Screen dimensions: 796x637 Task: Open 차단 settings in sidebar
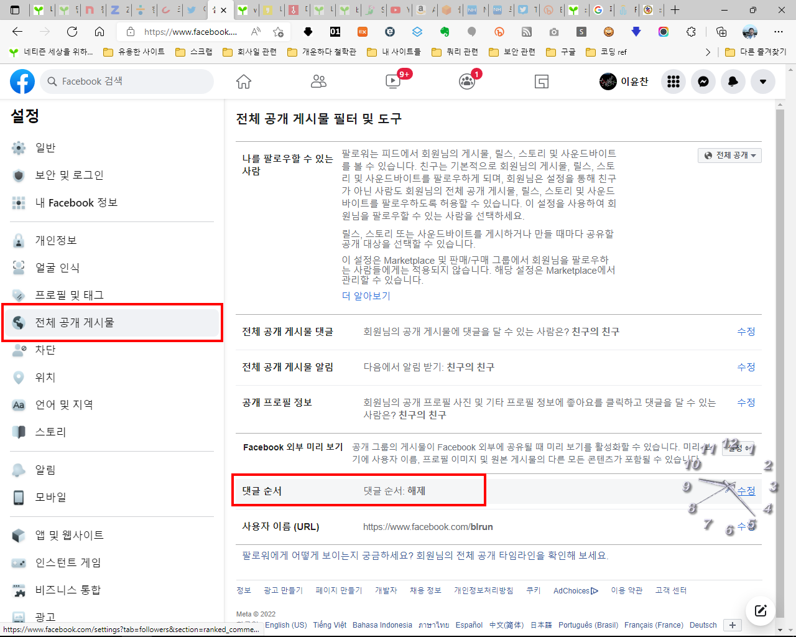tap(112, 350)
